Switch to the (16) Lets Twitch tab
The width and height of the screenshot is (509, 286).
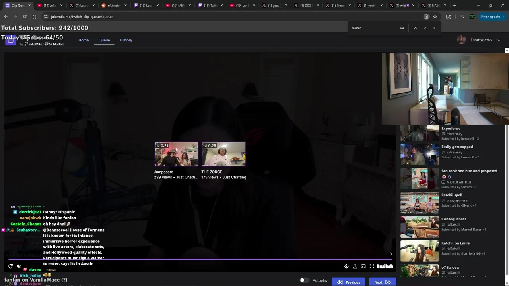pos(146,6)
